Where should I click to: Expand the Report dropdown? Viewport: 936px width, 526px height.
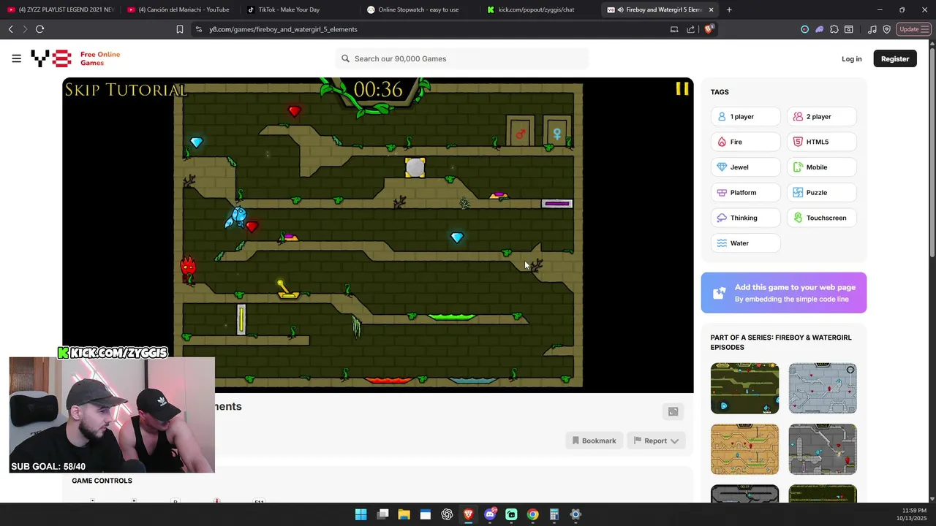pyautogui.click(x=656, y=441)
